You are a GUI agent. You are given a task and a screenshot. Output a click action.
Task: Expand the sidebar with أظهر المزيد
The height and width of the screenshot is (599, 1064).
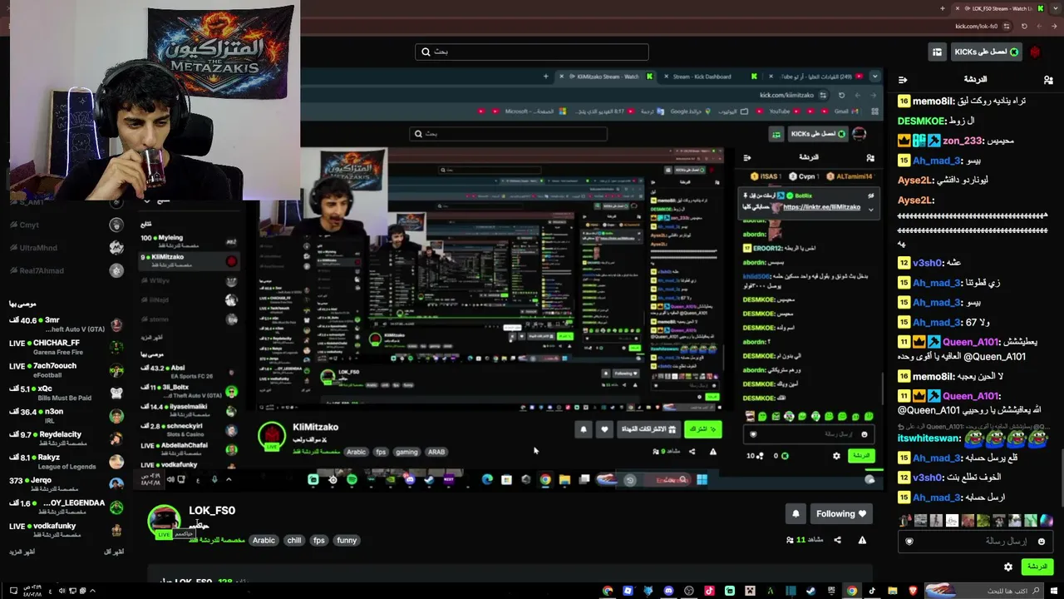(21, 552)
